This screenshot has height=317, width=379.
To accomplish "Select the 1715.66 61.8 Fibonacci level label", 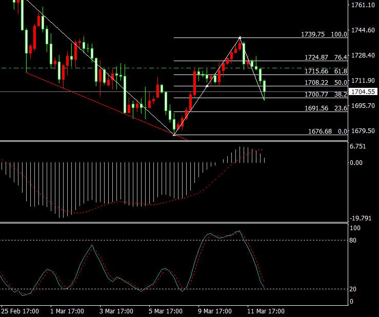I will coord(326,71).
